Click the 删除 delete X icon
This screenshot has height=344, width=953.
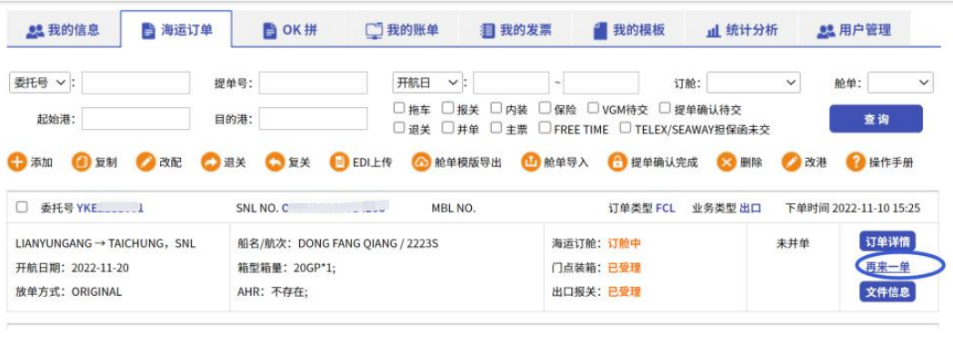click(x=727, y=162)
